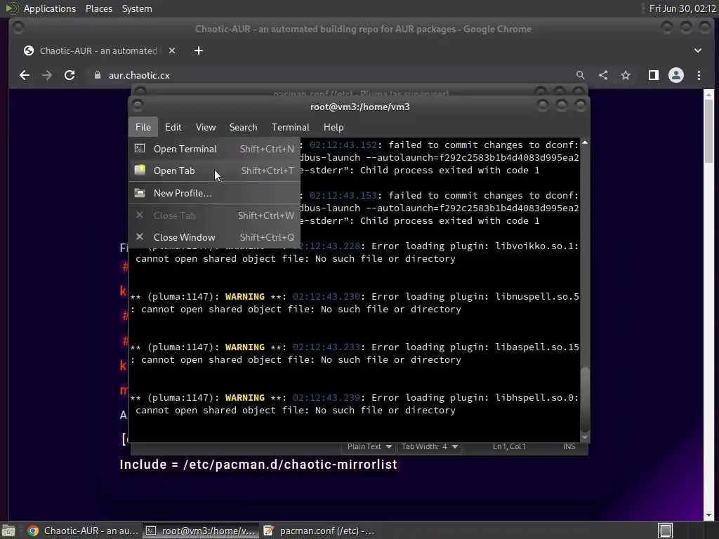Click the Close Window X icon
Screen dimensions: 719x539
(140, 237)
